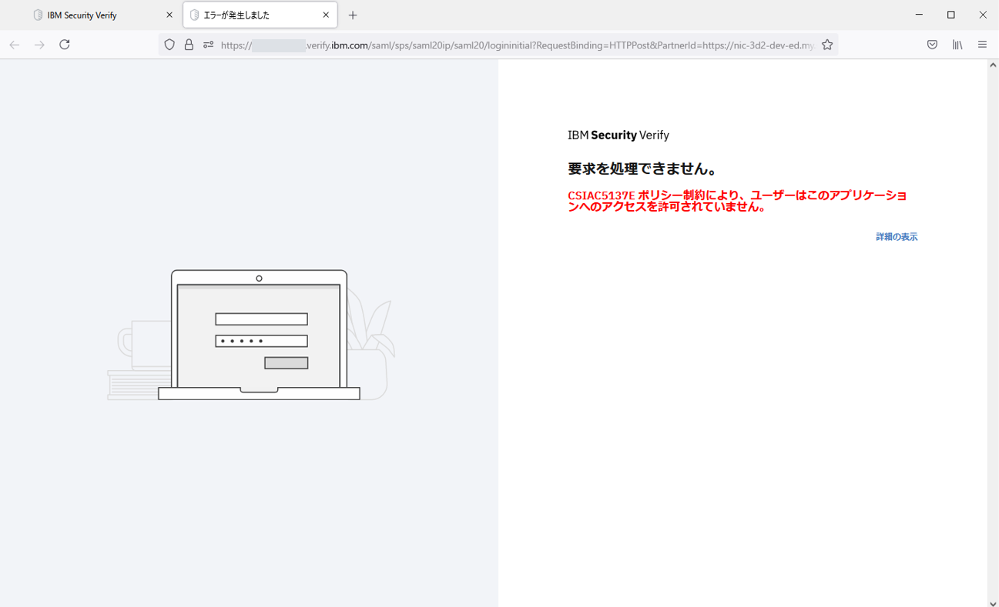Open the tracking protection shield
The height and width of the screenshot is (607, 999).
[x=170, y=45]
